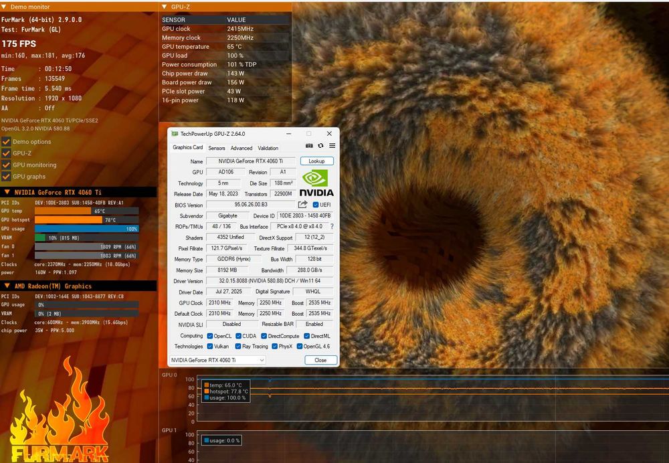This screenshot has height=463, width=669.
Task: Click the NVIDIA GPU usage 100% bar
Action: click(x=86, y=229)
